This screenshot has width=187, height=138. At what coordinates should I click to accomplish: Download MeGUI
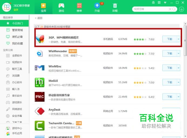tap(170, 82)
